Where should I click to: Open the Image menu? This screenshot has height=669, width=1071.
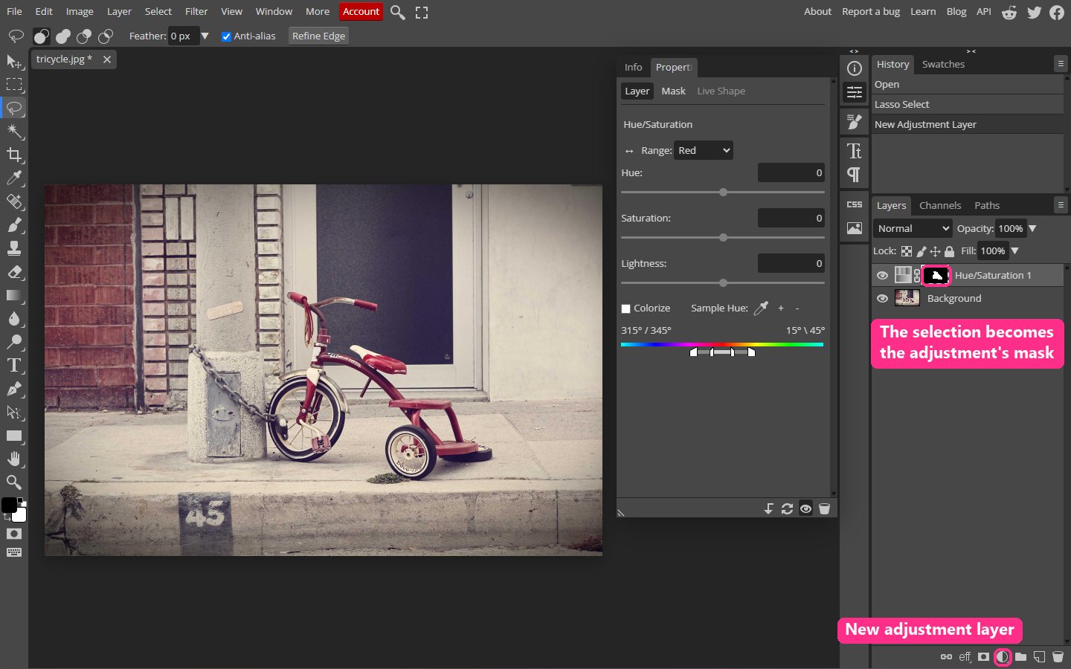point(80,11)
